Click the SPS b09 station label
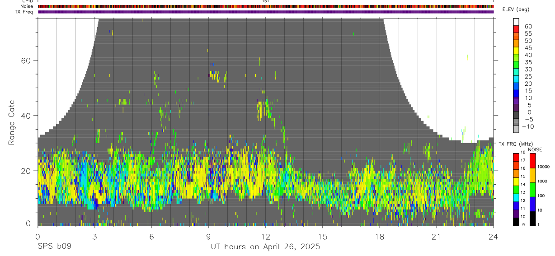 coord(54,247)
